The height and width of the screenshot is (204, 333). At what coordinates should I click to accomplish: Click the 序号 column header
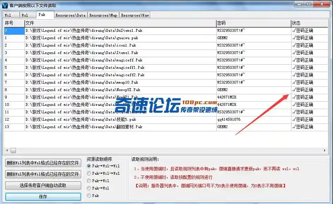pyautogui.click(x=14, y=23)
